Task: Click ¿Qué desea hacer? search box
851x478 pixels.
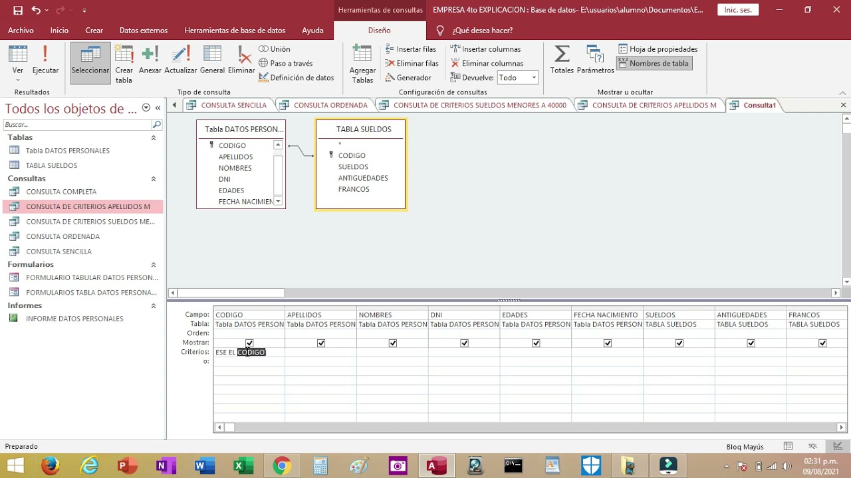Action: tap(483, 31)
